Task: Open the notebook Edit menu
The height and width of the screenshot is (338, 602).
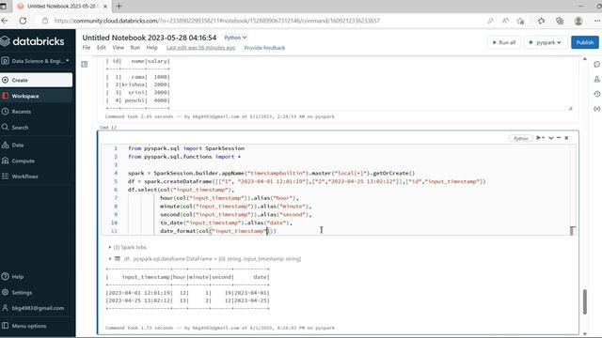Action: pyautogui.click(x=102, y=48)
